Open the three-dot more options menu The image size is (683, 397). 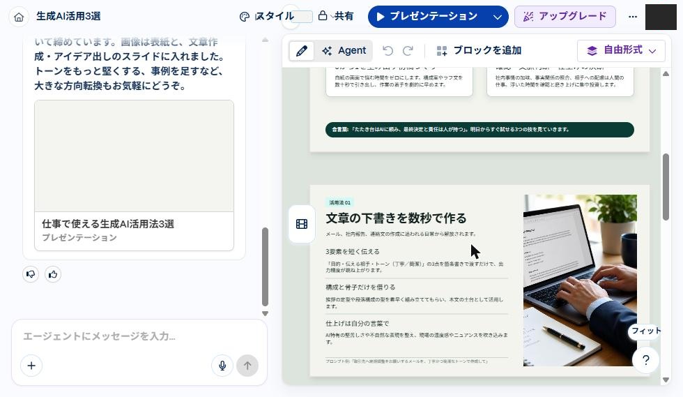pos(633,17)
